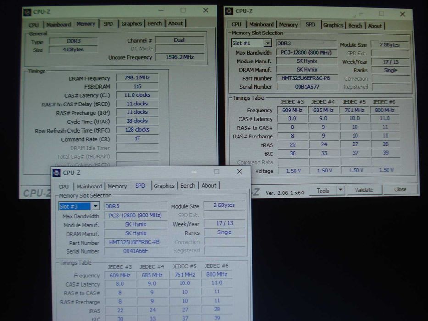The width and height of the screenshot is (428, 321).
Task: Click the serial number 00B1A677
Action: pyautogui.click(x=307, y=87)
